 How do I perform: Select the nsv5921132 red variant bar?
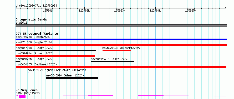[x=116, y=50]
